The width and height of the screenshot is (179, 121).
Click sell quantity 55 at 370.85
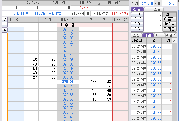pyautogui.click(x=53, y=78)
